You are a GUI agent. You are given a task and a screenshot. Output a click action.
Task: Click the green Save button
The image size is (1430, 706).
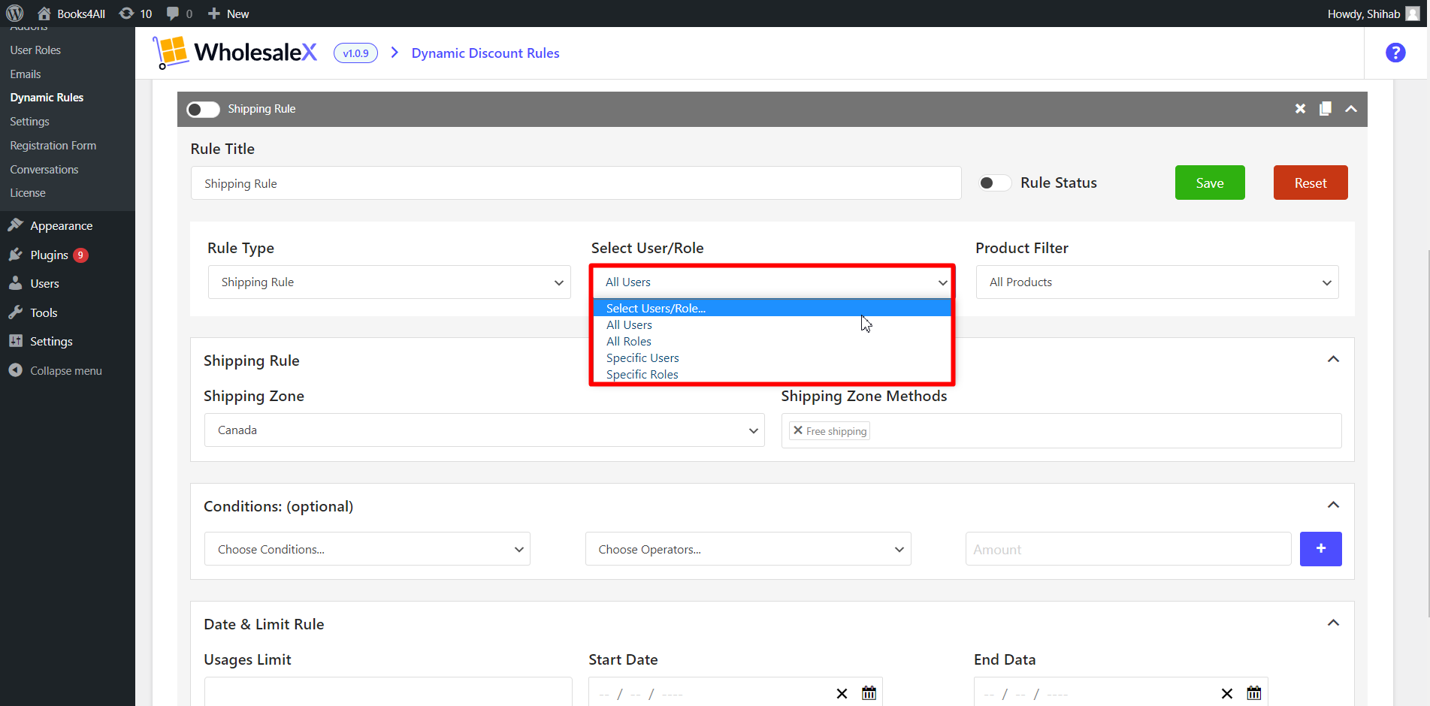[x=1210, y=183]
